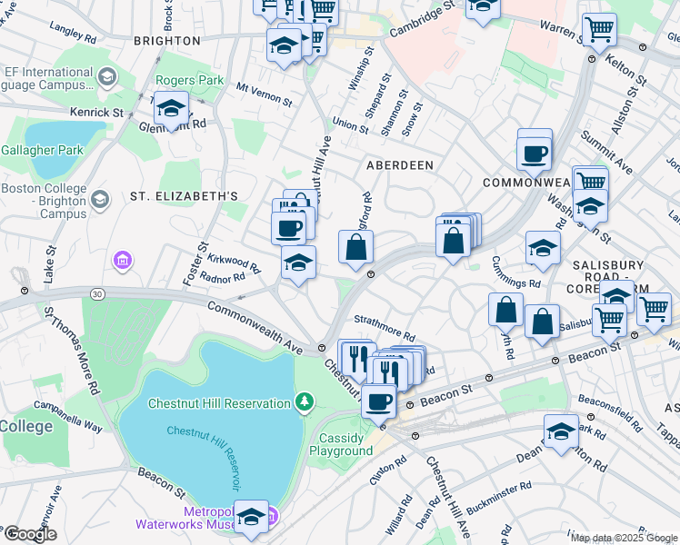Click the shopping bag marker on Langford Rd
This screenshot has height=545, width=680.
[x=355, y=246]
